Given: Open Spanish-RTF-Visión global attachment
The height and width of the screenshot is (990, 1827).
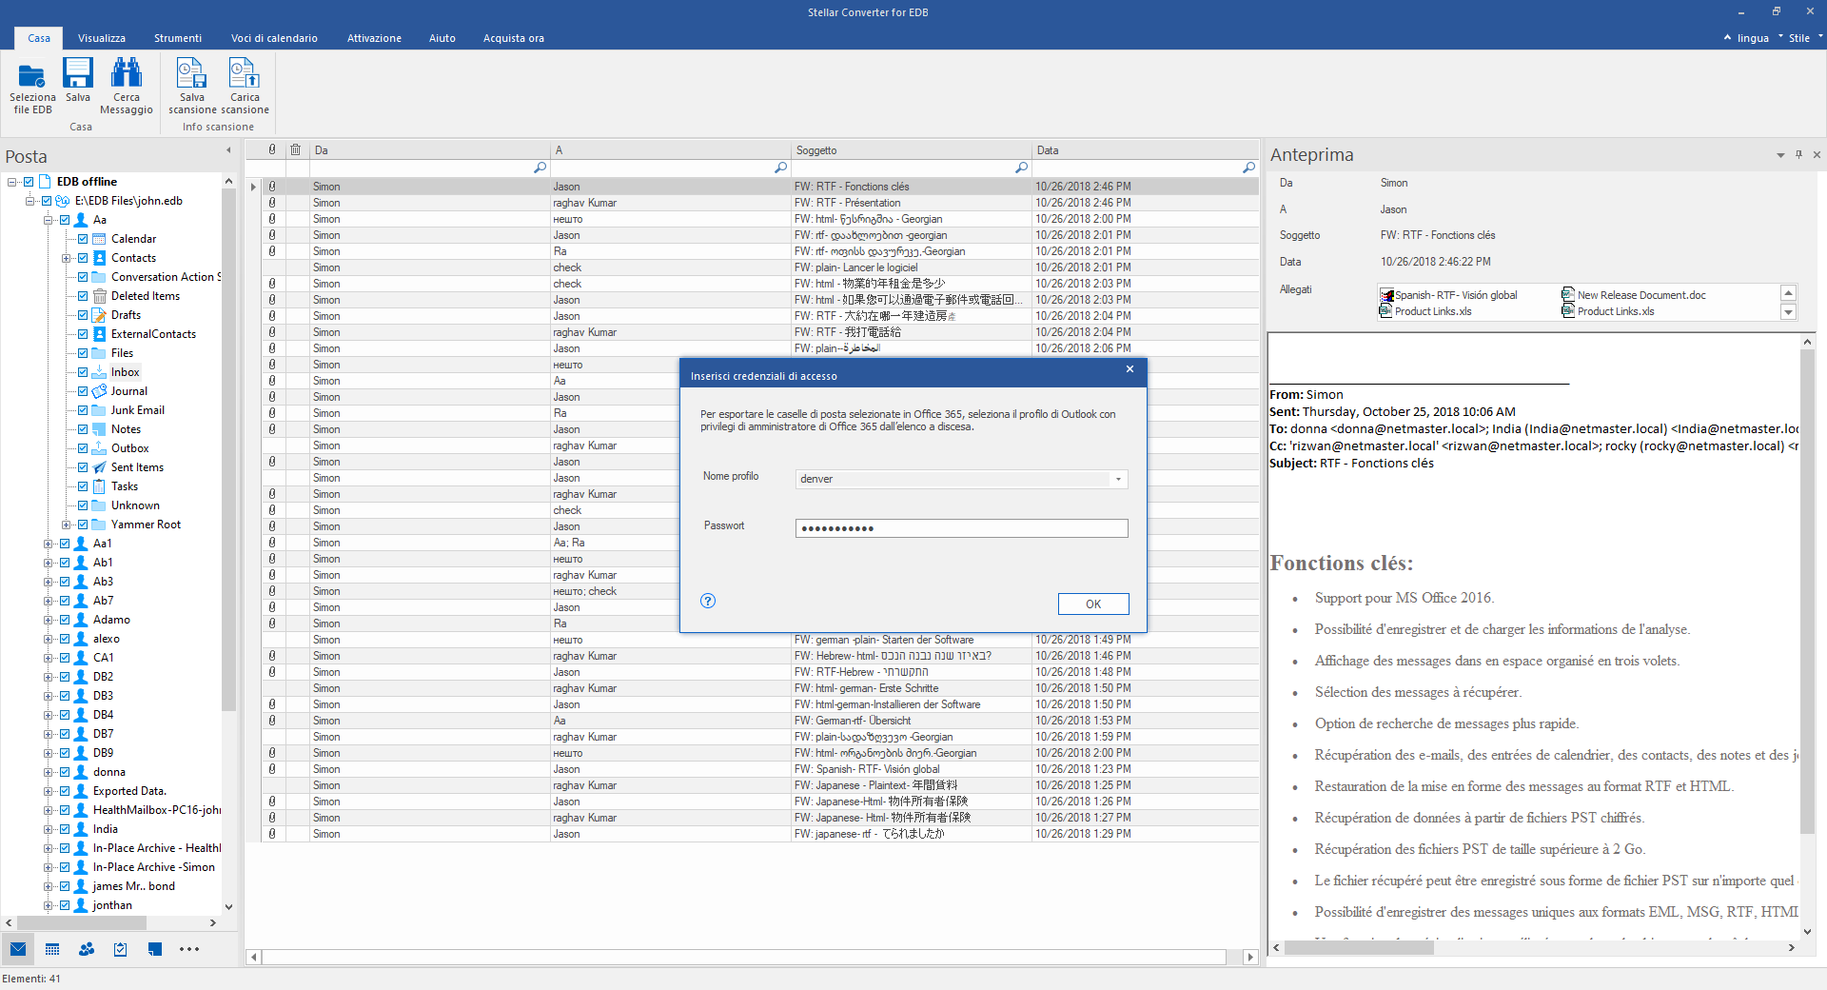Looking at the screenshot, I should coord(1448,295).
